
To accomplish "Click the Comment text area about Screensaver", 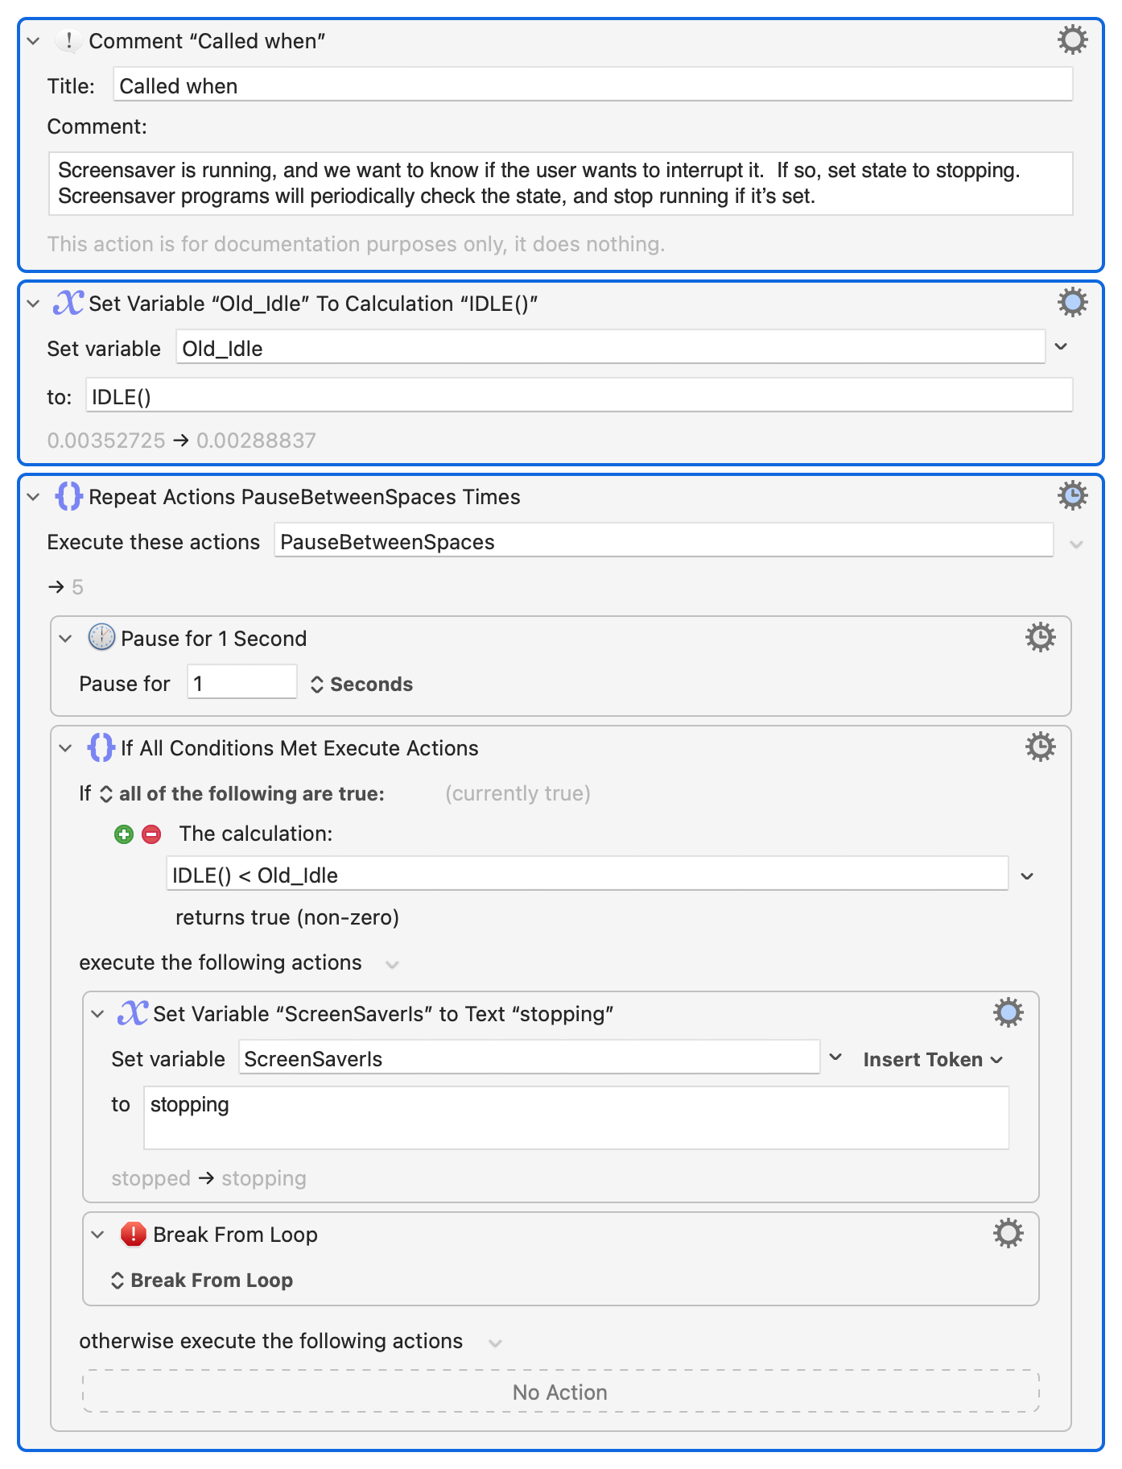I will (x=561, y=184).
